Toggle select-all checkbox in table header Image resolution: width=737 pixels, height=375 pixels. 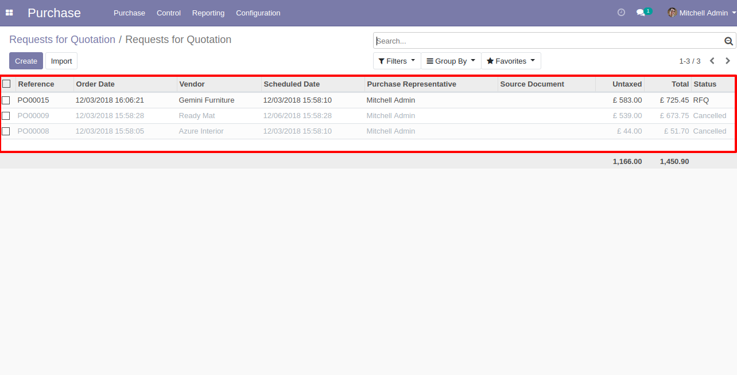[x=6, y=84]
